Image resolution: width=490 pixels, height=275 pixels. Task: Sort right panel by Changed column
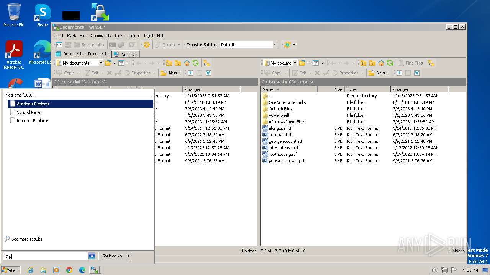point(420,89)
